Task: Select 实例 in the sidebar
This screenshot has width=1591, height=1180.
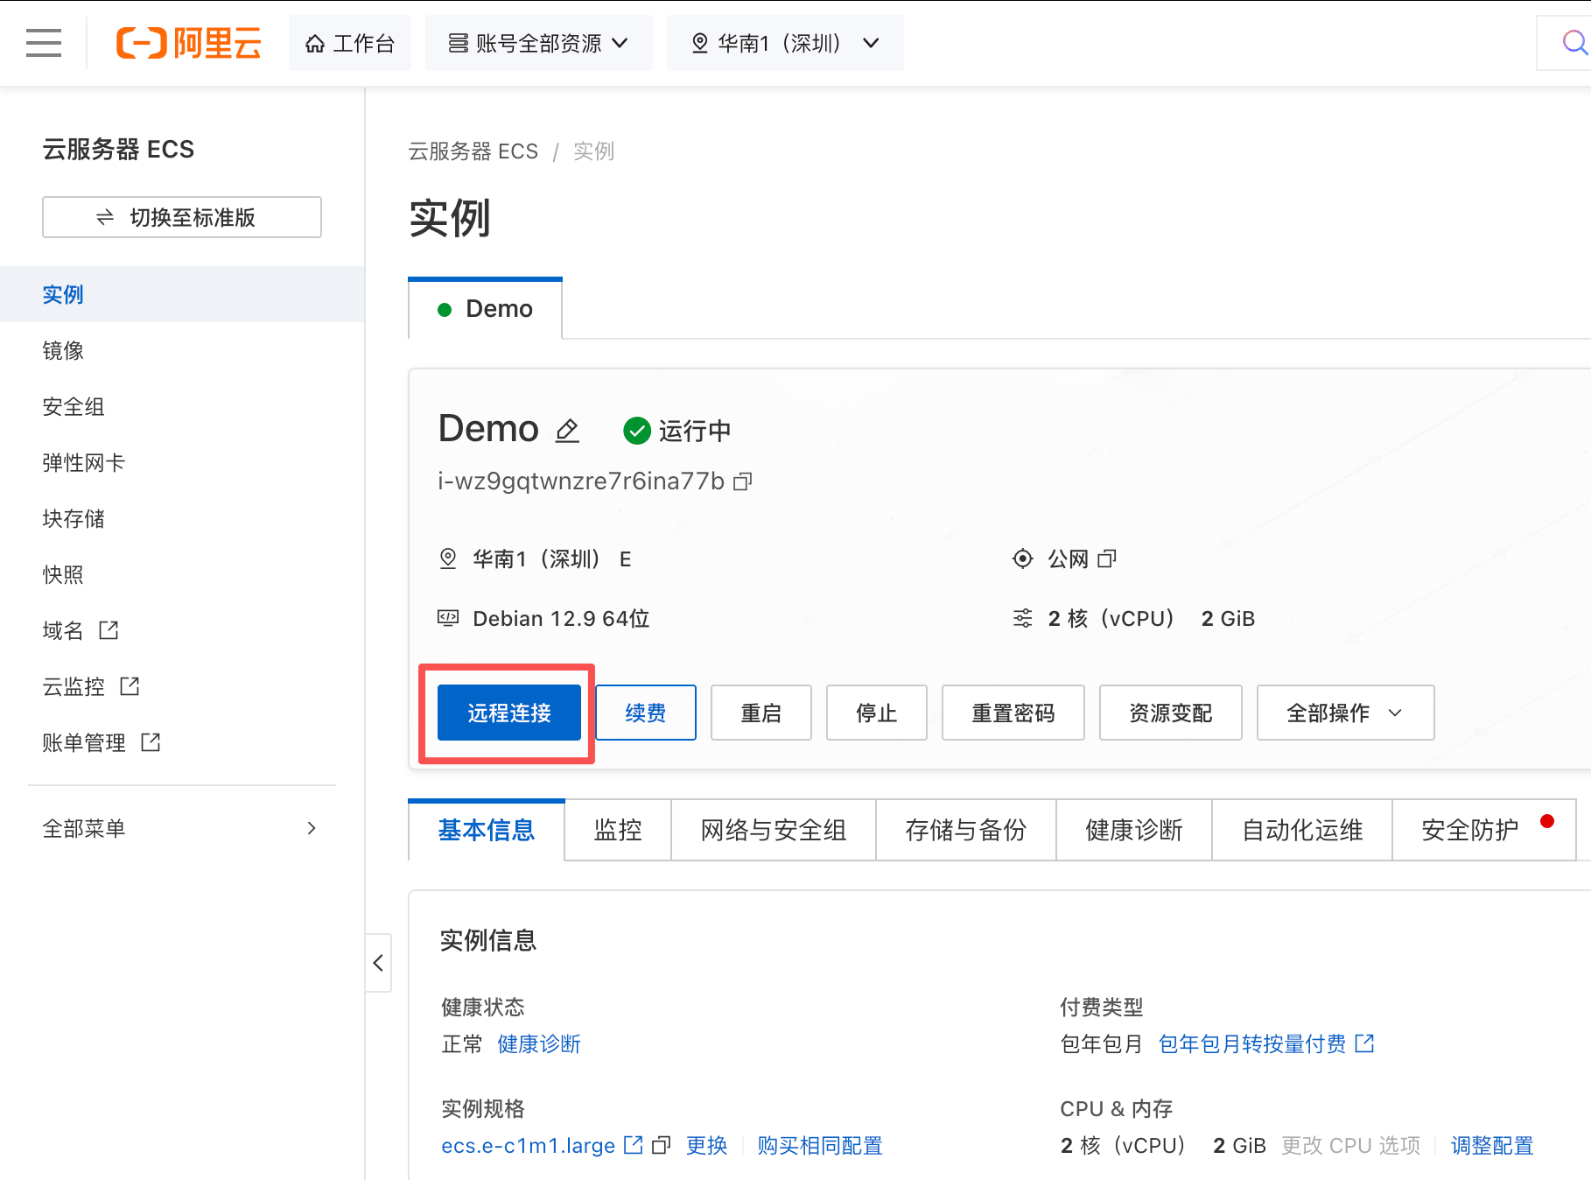Action: (182, 294)
